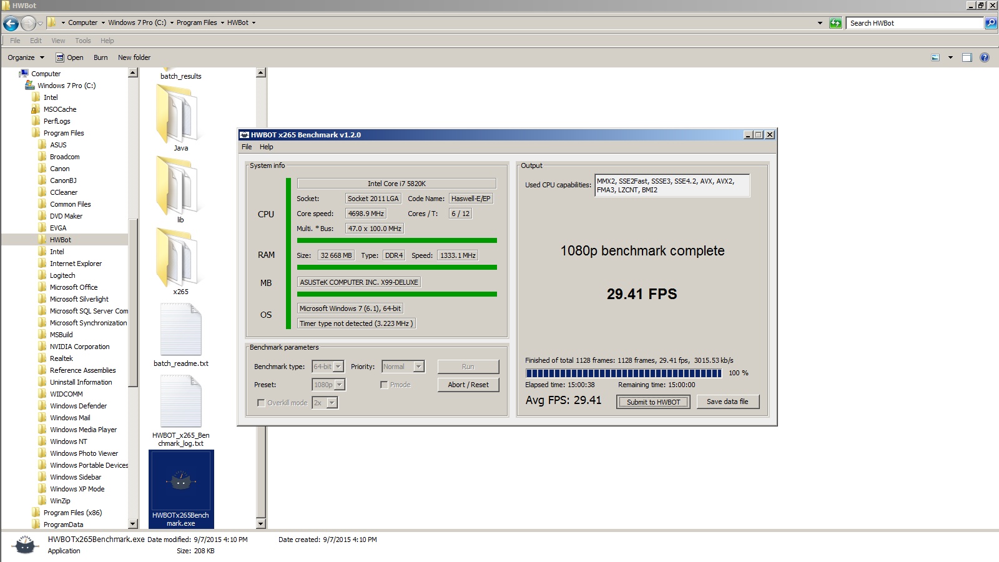Open the Benchmark type 64-bit dropdown
The image size is (999, 562).
click(338, 367)
